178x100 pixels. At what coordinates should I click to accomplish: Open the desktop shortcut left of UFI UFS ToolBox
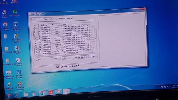9,75
